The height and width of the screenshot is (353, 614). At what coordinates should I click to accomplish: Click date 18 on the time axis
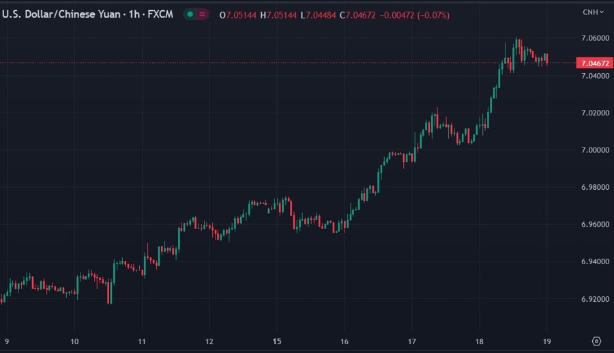[480, 341]
